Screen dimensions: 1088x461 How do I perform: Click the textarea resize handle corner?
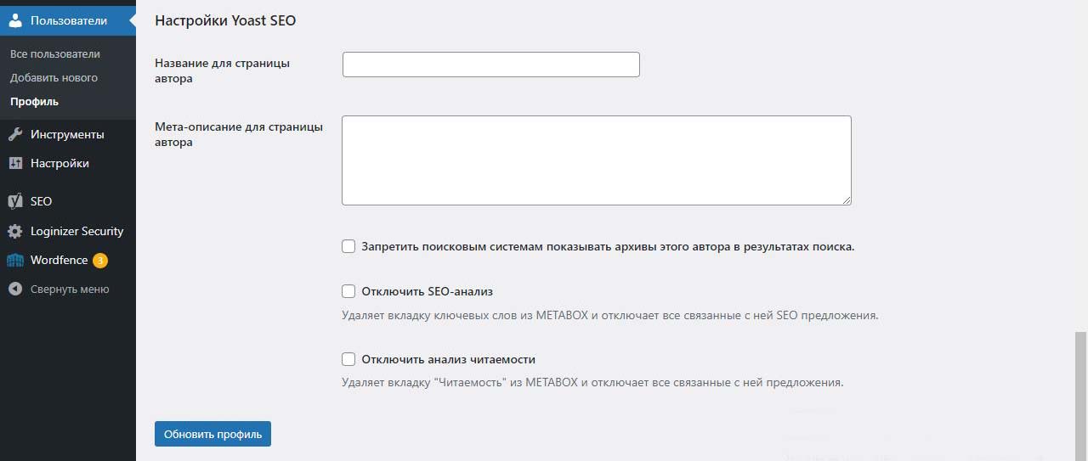click(847, 200)
